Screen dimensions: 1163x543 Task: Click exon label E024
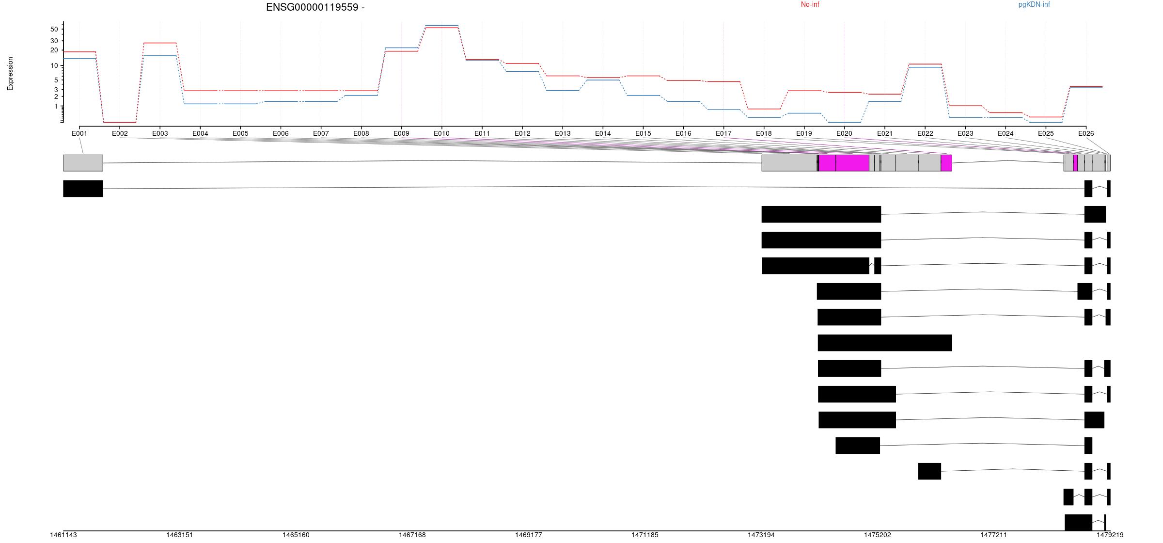(1006, 133)
